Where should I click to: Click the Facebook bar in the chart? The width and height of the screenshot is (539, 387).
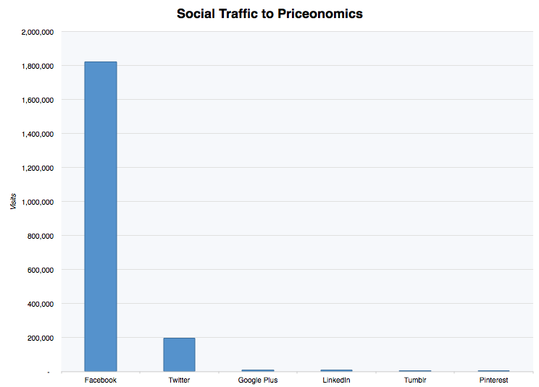(x=101, y=216)
